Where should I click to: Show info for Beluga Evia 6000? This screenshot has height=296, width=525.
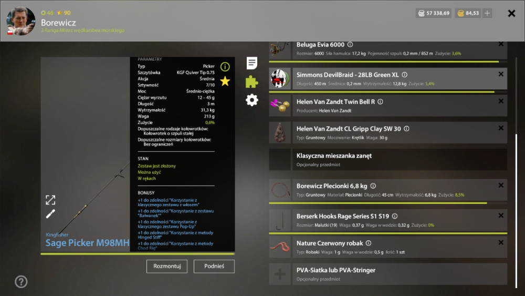point(350,44)
